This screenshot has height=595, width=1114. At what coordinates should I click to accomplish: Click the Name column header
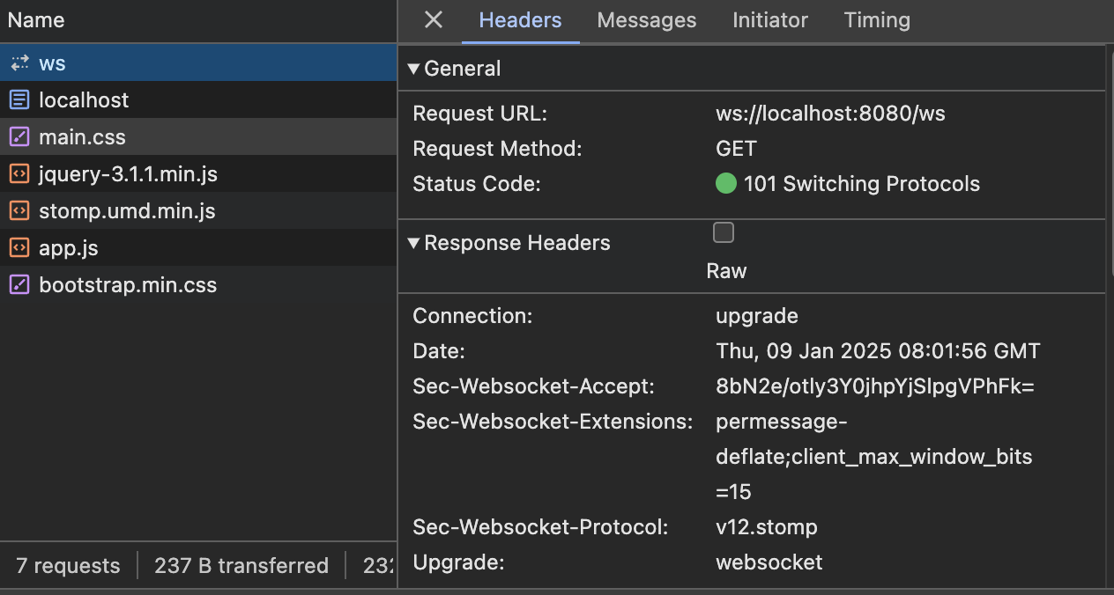tap(36, 19)
